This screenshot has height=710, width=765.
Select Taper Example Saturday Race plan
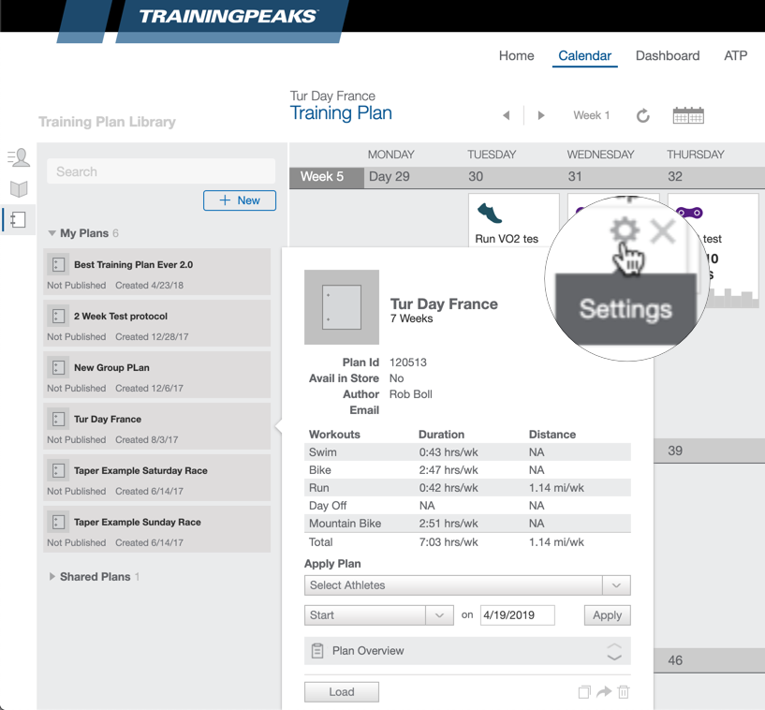coord(156,478)
